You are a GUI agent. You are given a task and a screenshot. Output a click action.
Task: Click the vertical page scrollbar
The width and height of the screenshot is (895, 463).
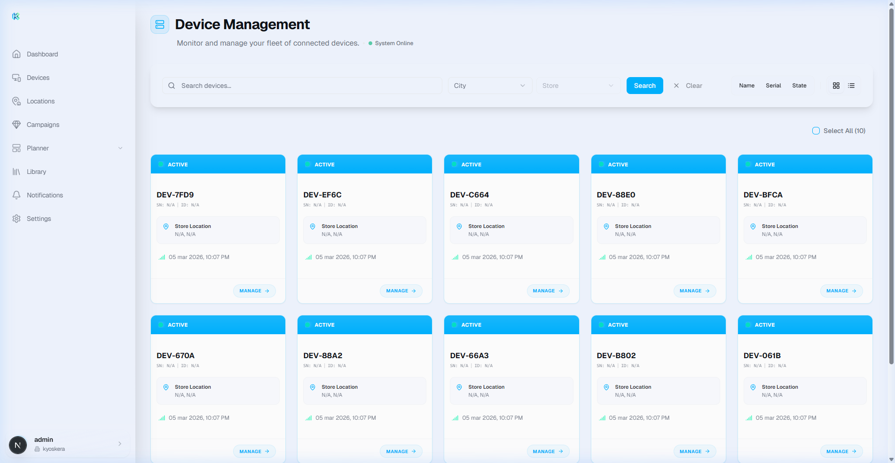[891, 188]
